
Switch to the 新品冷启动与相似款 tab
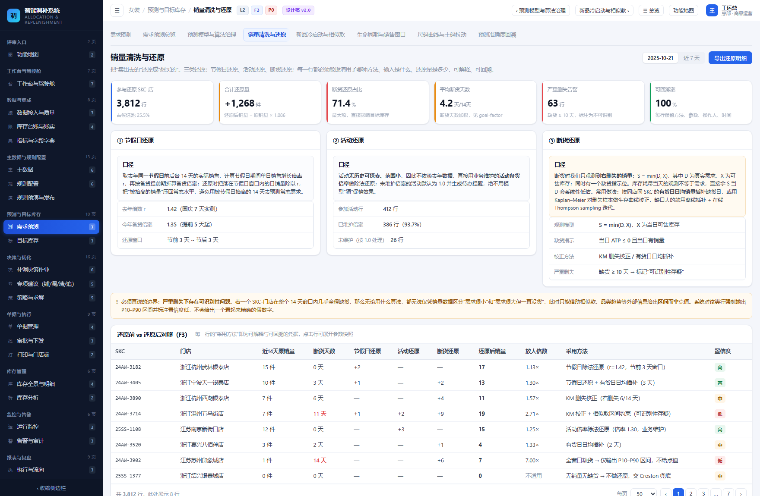pos(320,35)
